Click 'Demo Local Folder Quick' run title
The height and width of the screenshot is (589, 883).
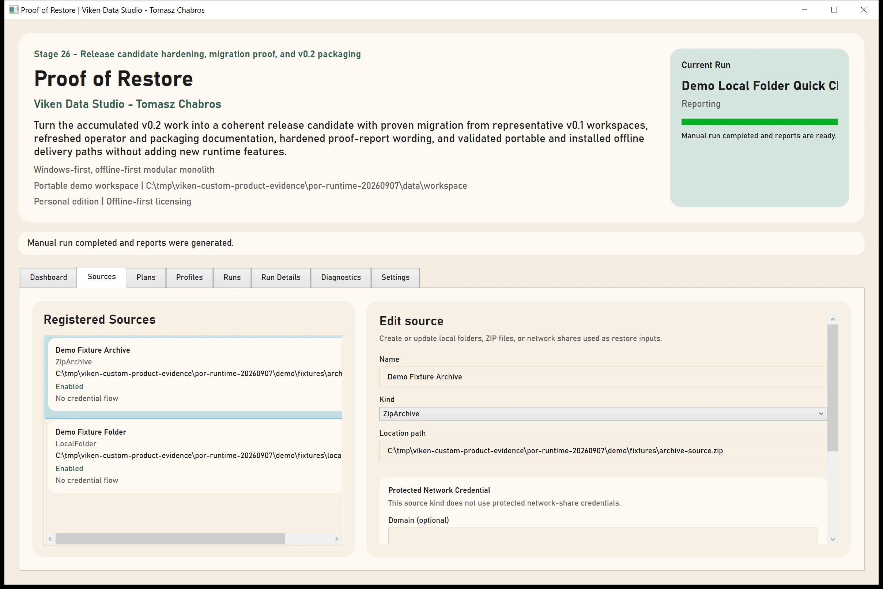[x=759, y=86]
